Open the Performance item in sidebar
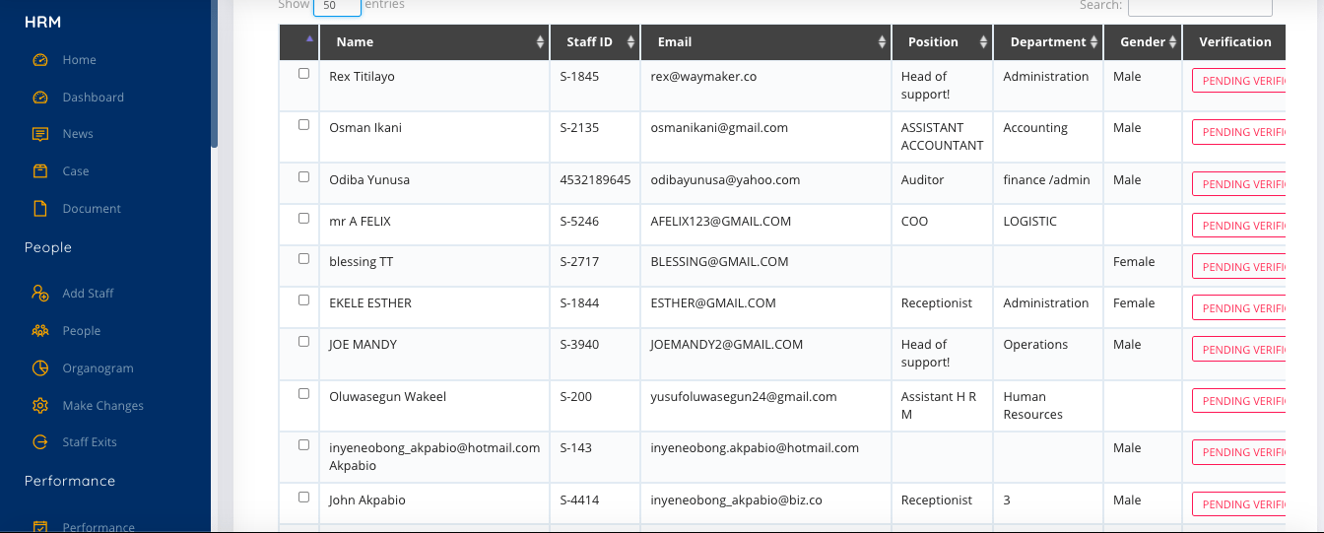 pos(98,527)
